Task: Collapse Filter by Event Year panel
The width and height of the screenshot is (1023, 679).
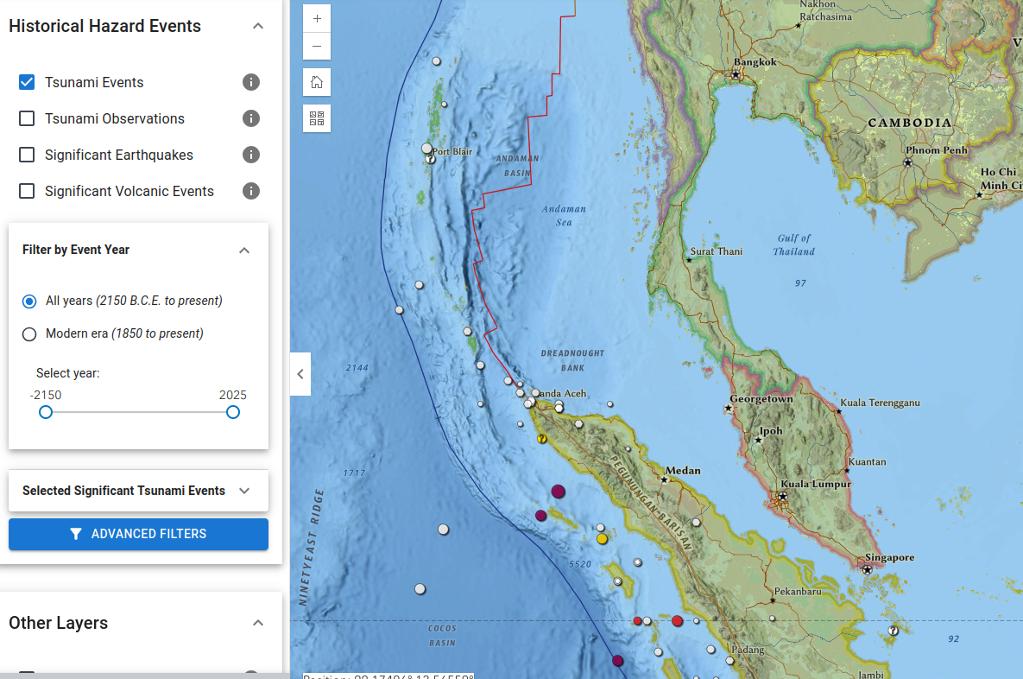Action: (244, 250)
